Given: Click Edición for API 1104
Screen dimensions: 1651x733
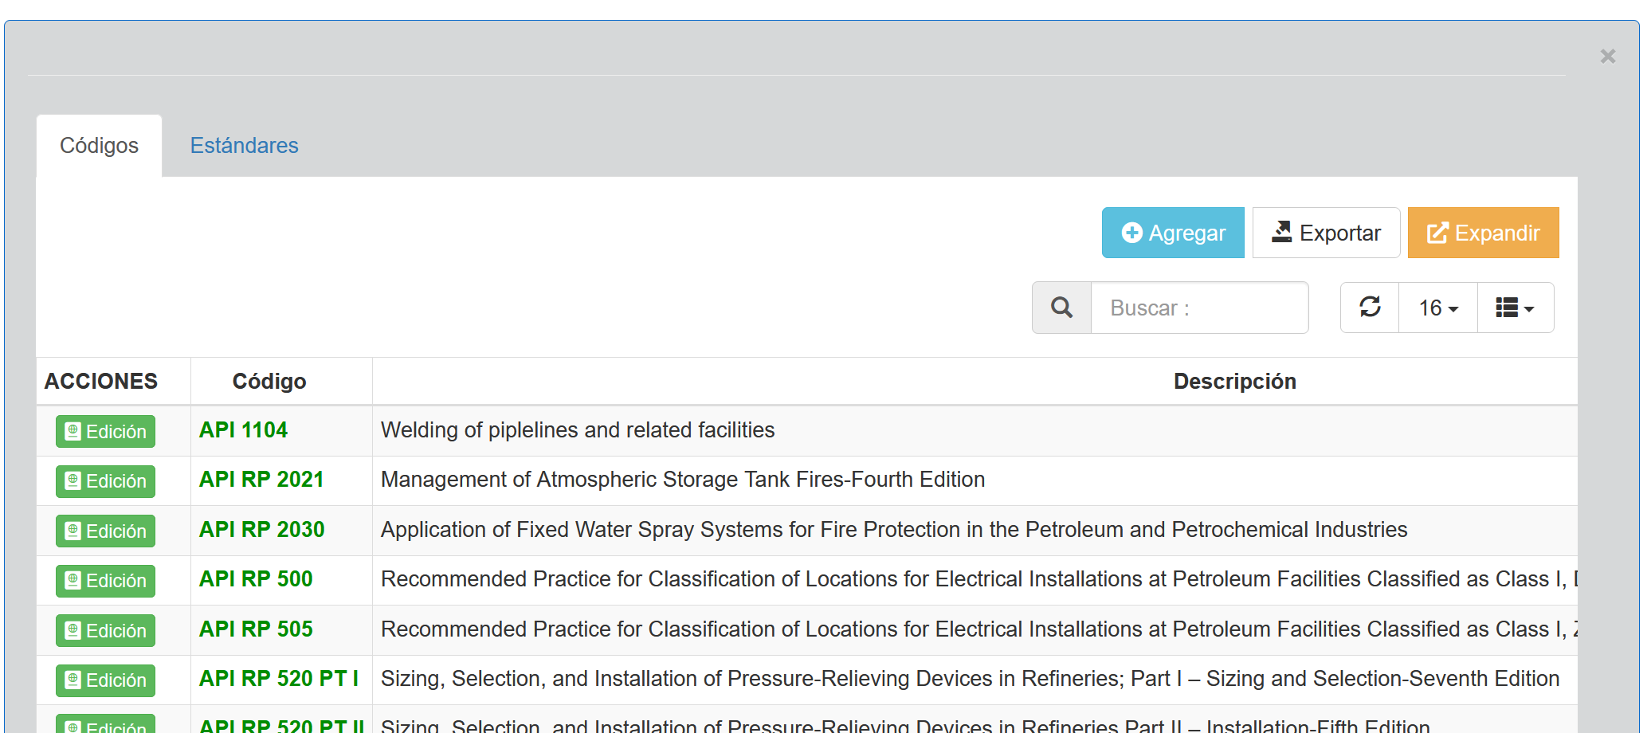Looking at the screenshot, I should (x=105, y=432).
